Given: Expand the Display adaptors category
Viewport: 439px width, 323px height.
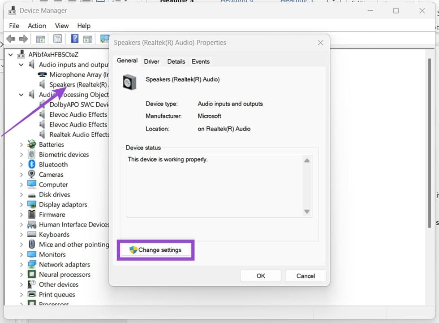Looking at the screenshot, I should [21, 205].
